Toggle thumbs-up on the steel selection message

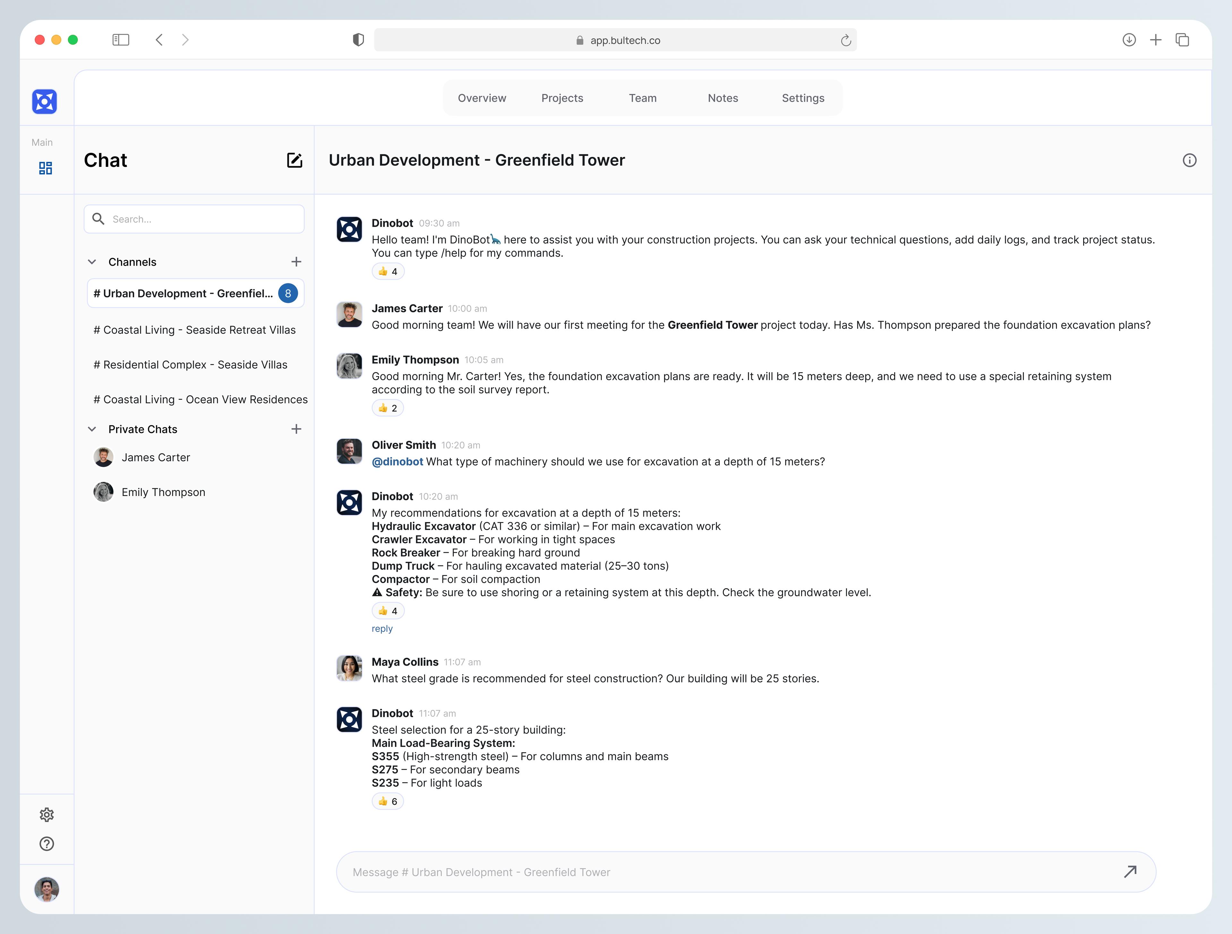tap(388, 801)
